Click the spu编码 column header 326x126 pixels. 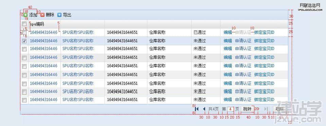pyautogui.click(x=37, y=24)
